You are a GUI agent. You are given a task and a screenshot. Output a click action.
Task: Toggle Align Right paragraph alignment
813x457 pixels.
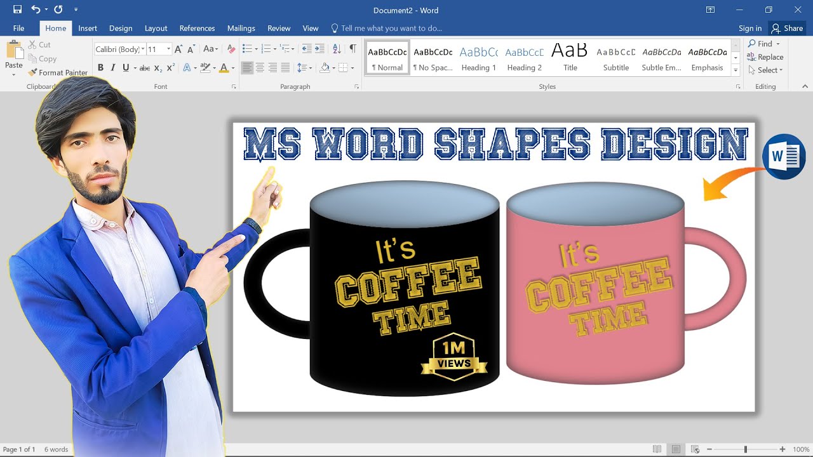pyautogui.click(x=272, y=68)
